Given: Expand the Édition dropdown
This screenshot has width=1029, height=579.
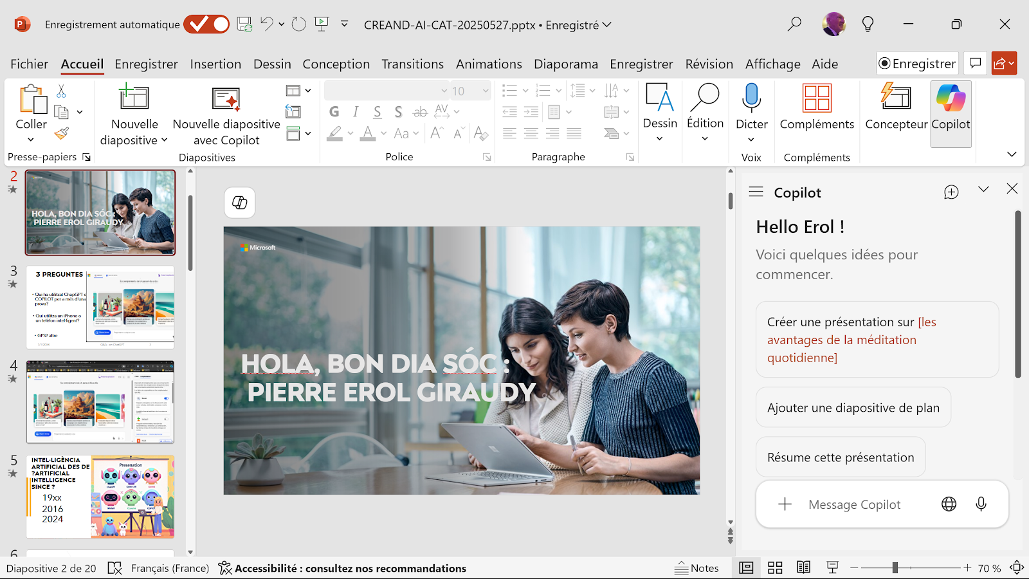Looking at the screenshot, I should click(705, 138).
